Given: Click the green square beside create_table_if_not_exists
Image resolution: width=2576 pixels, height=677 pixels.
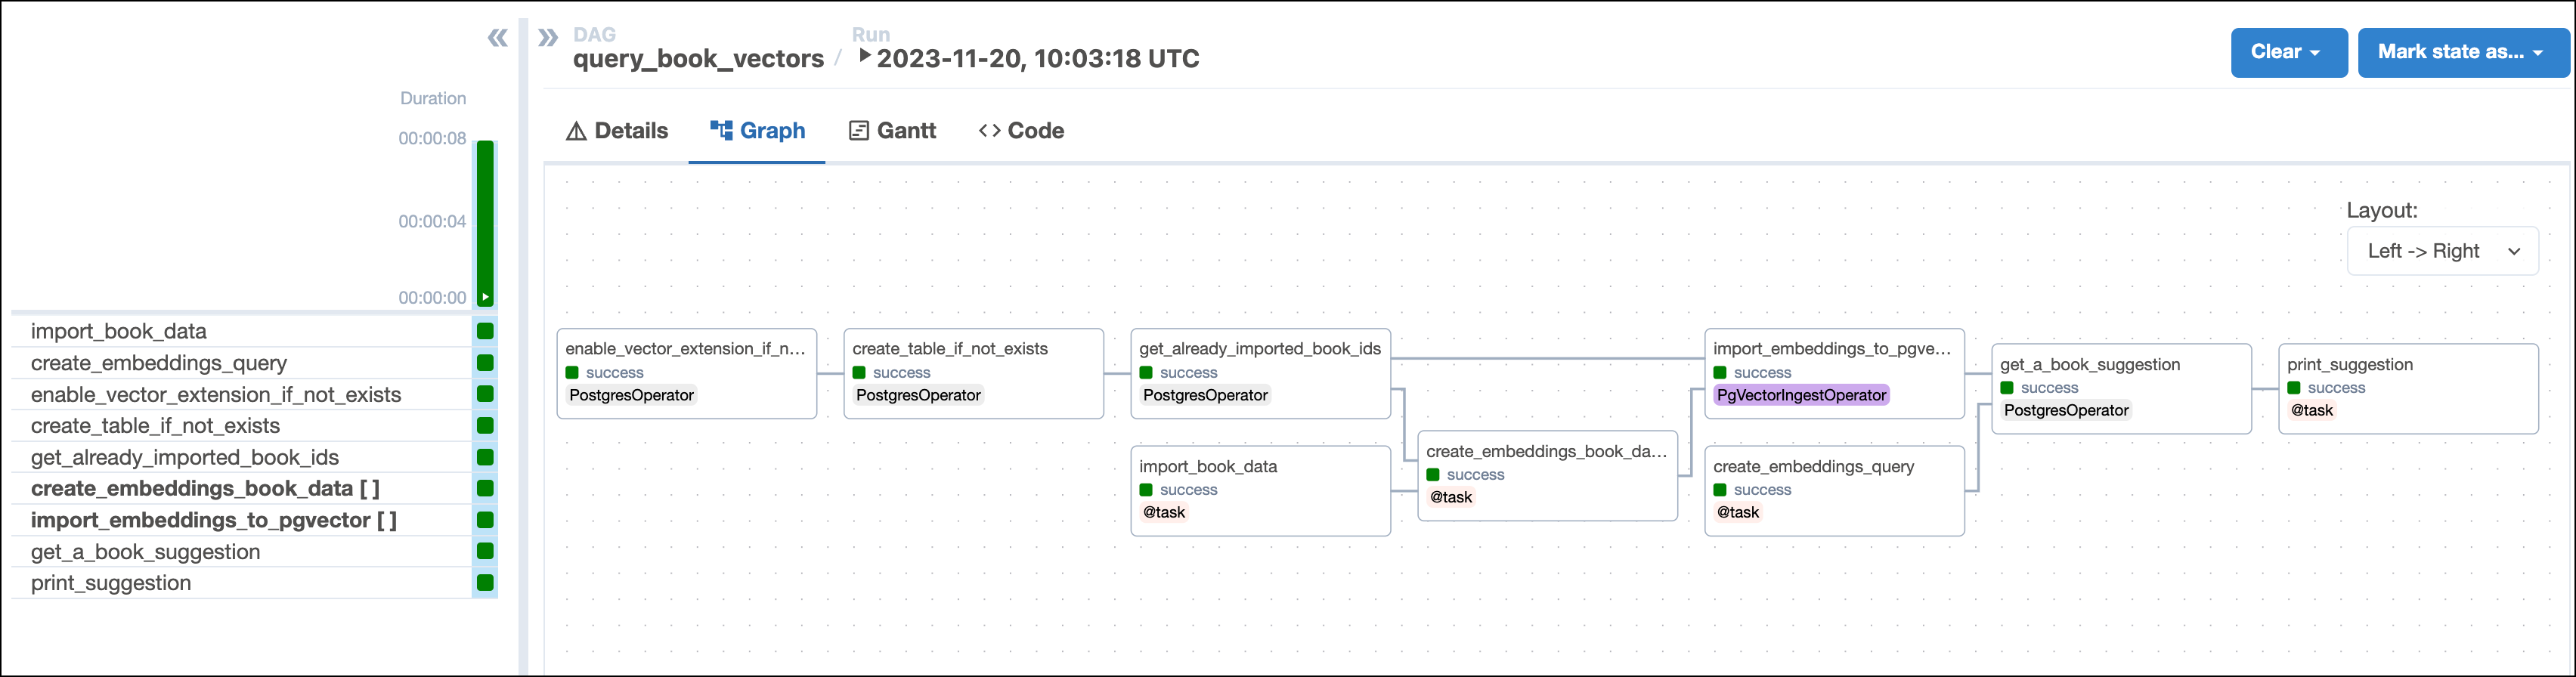Looking at the screenshot, I should (486, 425).
